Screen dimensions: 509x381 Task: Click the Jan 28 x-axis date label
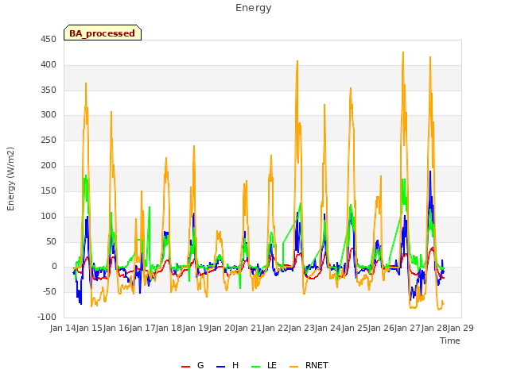pos(435,328)
